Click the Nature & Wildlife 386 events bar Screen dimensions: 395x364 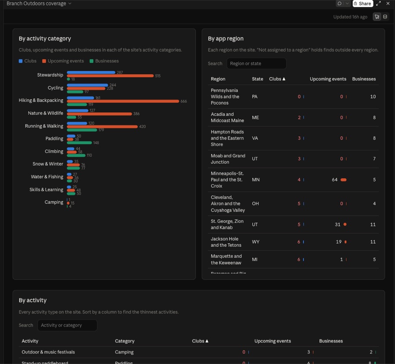pos(99,114)
